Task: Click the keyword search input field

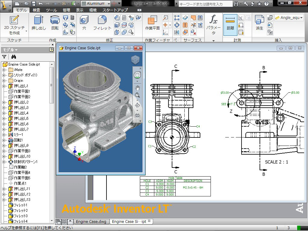Action: point(205,4)
